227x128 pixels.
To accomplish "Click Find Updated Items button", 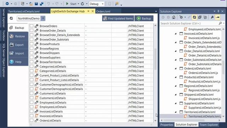I will 118,18.
